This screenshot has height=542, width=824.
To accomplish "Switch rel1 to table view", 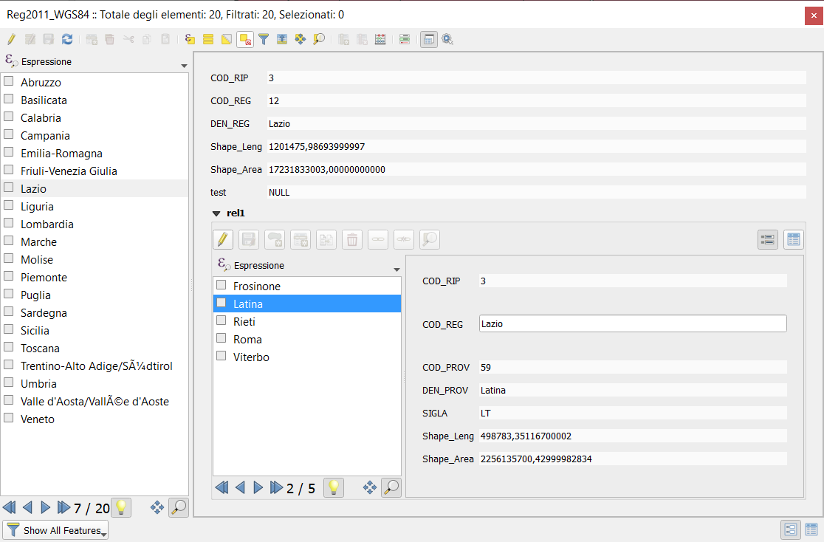I will tap(793, 239).
